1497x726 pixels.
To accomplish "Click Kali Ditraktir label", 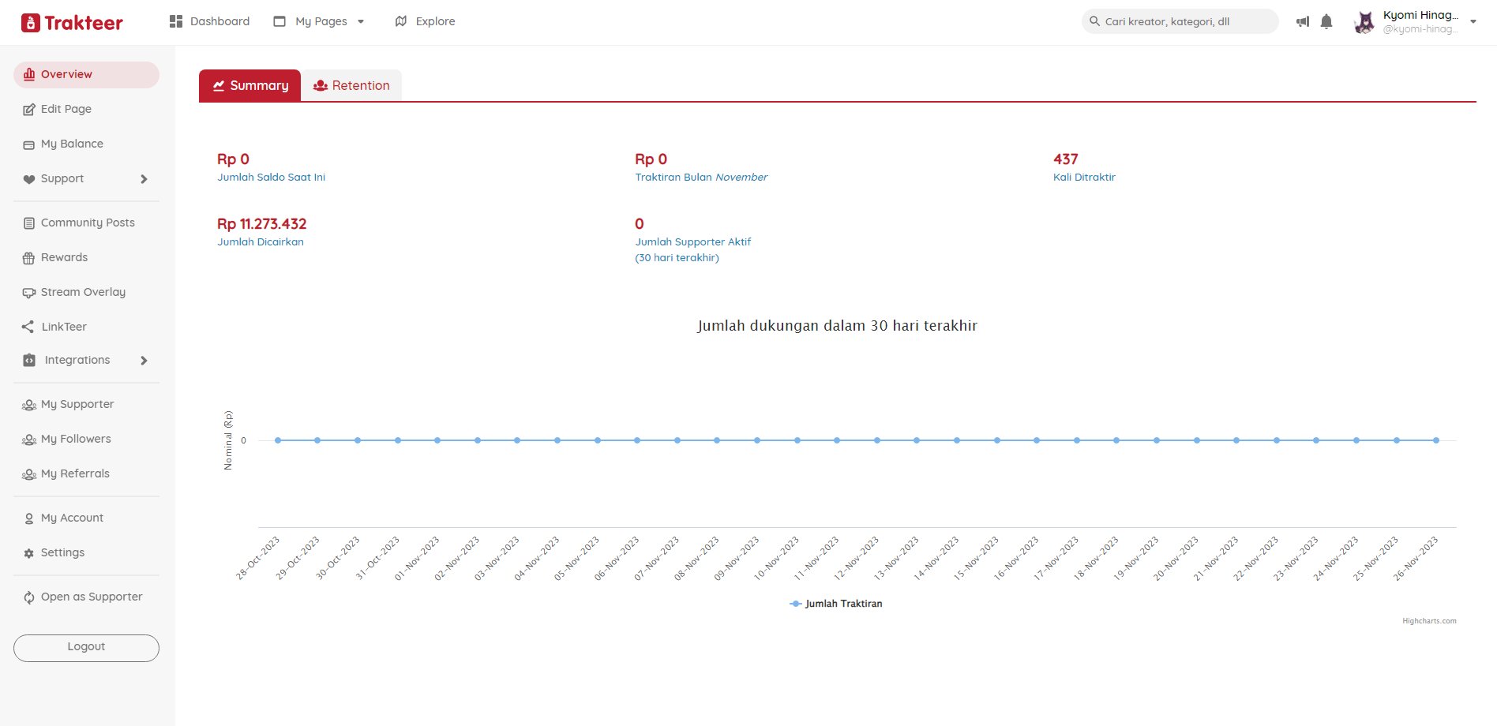I will click(1084, 178).
